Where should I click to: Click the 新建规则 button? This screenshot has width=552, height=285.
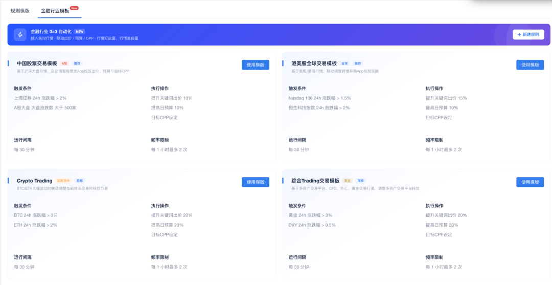click(528, 34)
